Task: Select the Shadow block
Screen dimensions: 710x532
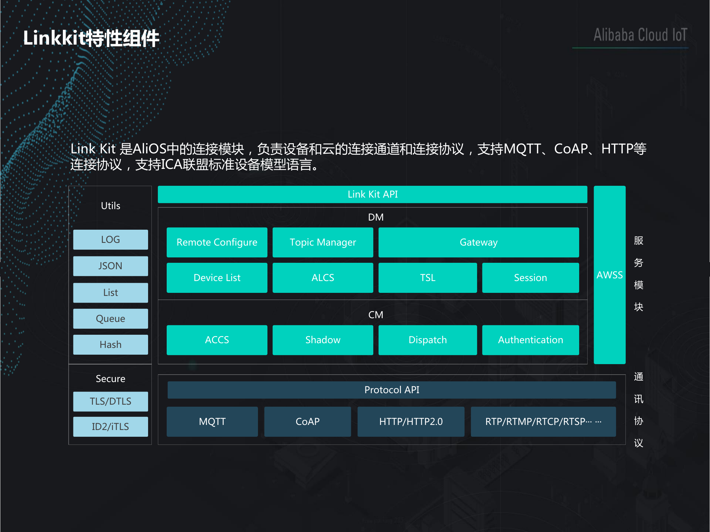Action: click(323, 340)
